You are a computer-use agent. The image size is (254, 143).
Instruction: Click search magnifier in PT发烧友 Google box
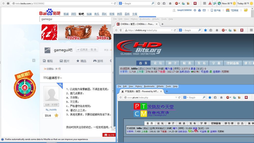204,97
